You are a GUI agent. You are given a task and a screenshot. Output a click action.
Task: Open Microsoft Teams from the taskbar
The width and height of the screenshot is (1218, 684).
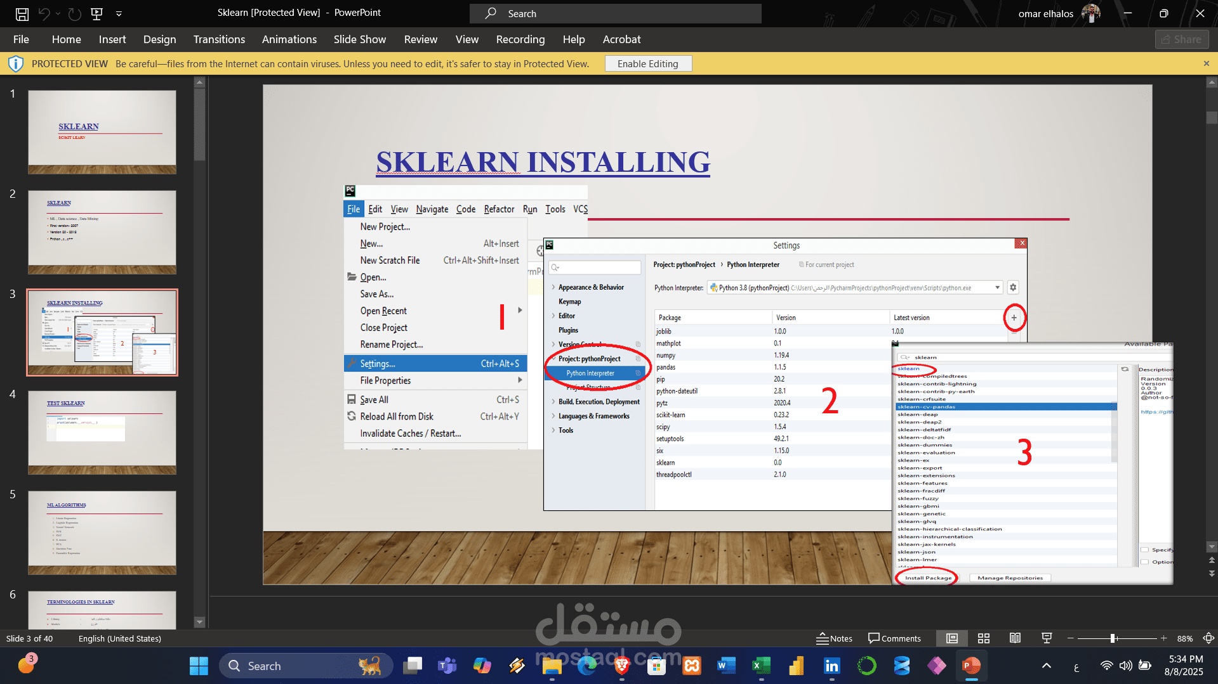(447, 666)
